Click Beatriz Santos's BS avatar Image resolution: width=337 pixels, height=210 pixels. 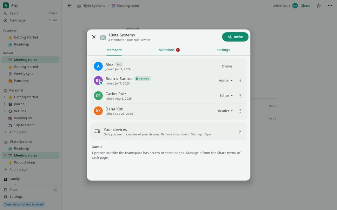tap(98, 80)
